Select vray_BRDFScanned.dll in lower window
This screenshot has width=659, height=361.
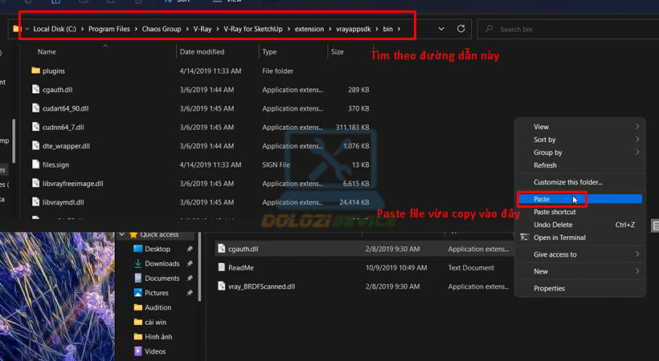tap(260, 286)
